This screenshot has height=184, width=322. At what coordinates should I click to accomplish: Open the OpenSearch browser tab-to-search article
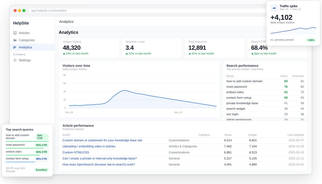(x=99, y=164)
